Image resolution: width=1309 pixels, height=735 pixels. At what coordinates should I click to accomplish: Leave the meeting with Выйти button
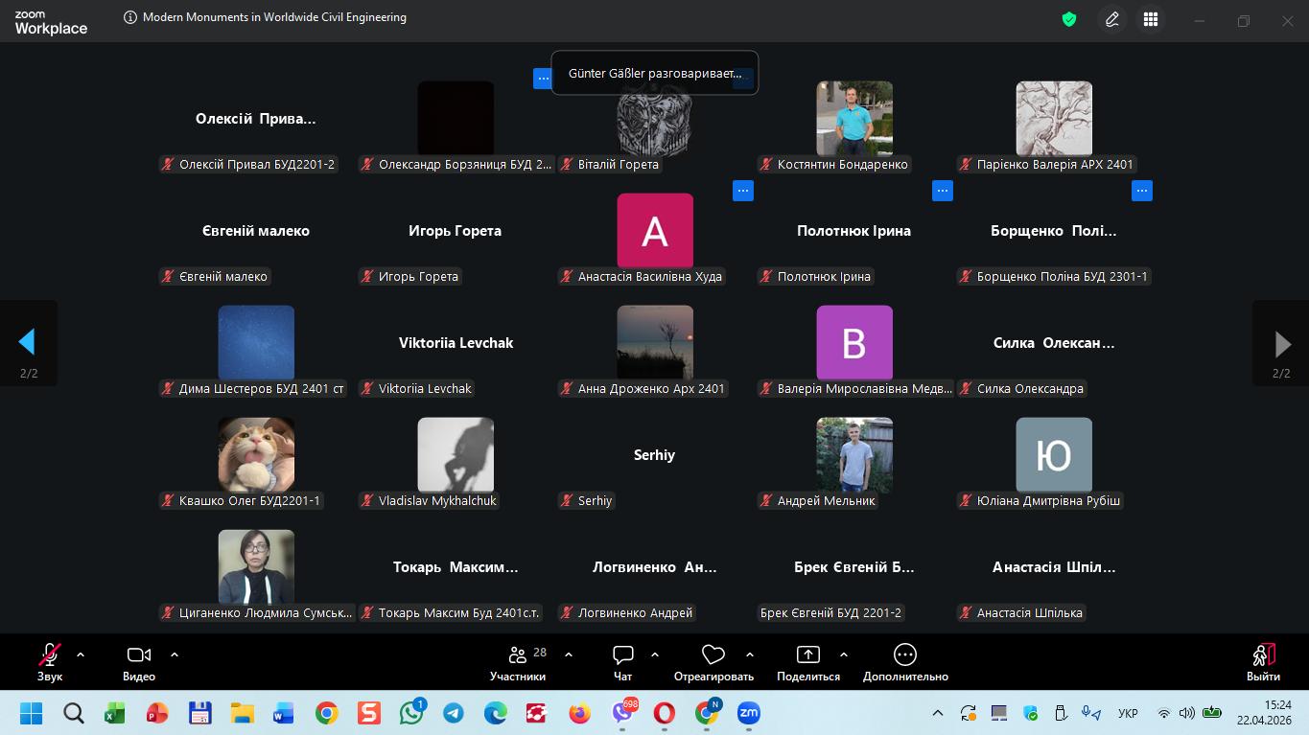click(1263, 662)
